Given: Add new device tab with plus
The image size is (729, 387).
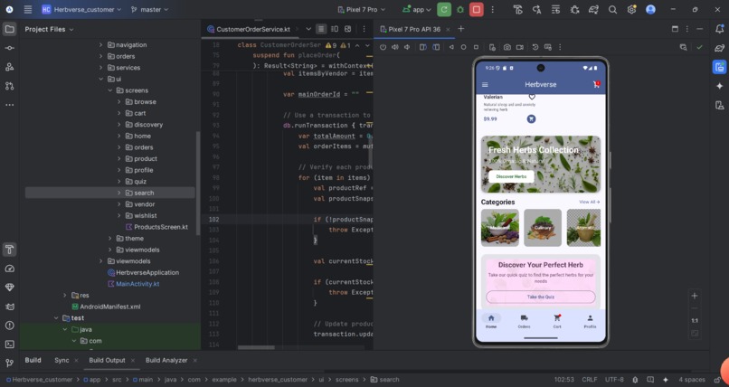Looking at the screenshot, I should [460, 29].
